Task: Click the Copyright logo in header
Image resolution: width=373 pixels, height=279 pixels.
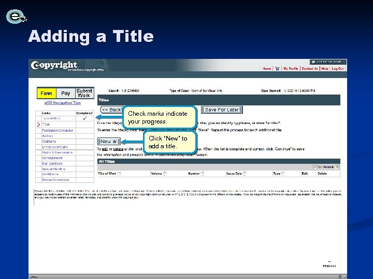Action: pos(54,65)
